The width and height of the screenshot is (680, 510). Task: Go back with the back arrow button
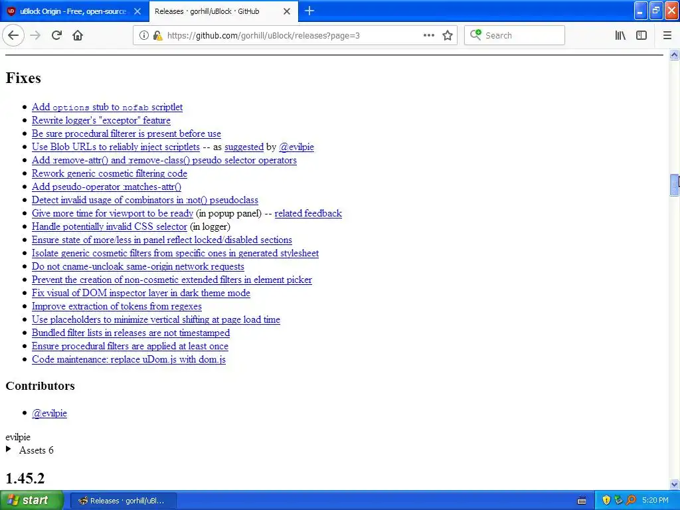pyautogui.click(x=13, y=35)
